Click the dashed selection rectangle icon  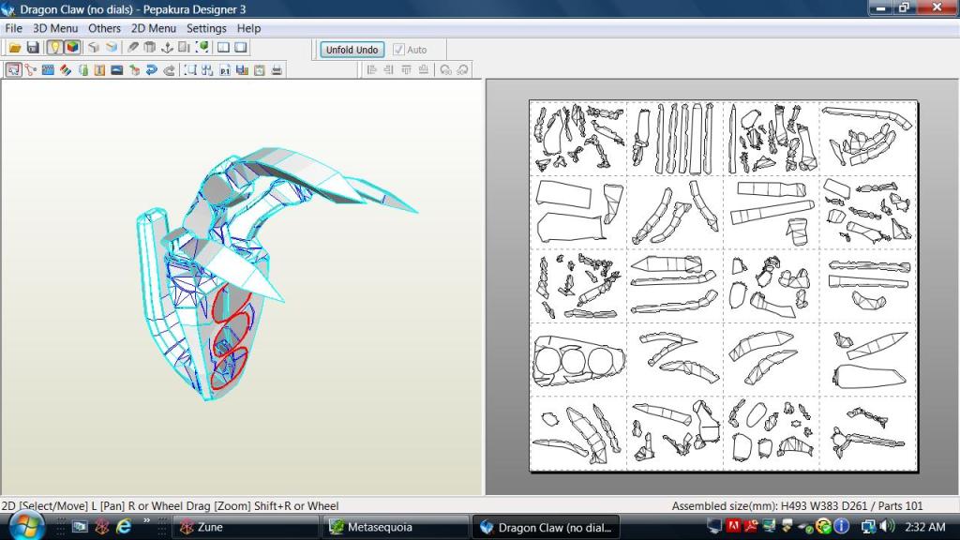coord(190,69)
